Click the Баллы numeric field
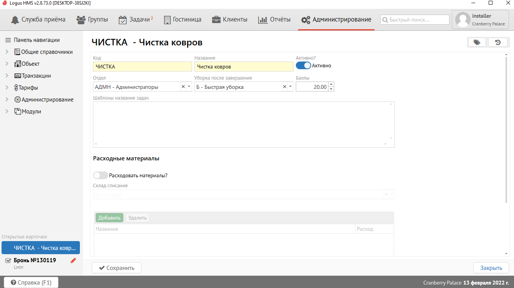 pos(312,87)
